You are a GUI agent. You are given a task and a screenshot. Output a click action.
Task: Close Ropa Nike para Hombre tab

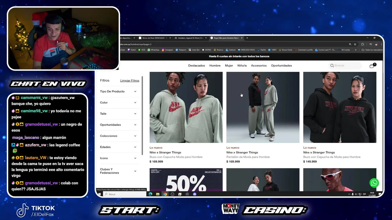[x=242, y=38]
